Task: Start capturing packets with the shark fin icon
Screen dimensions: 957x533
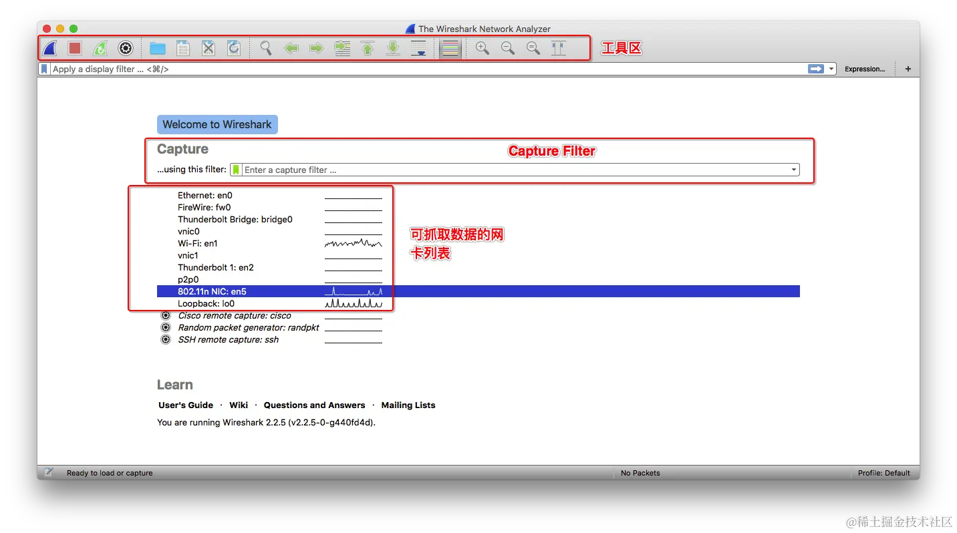Action: (x=49, y=48)
